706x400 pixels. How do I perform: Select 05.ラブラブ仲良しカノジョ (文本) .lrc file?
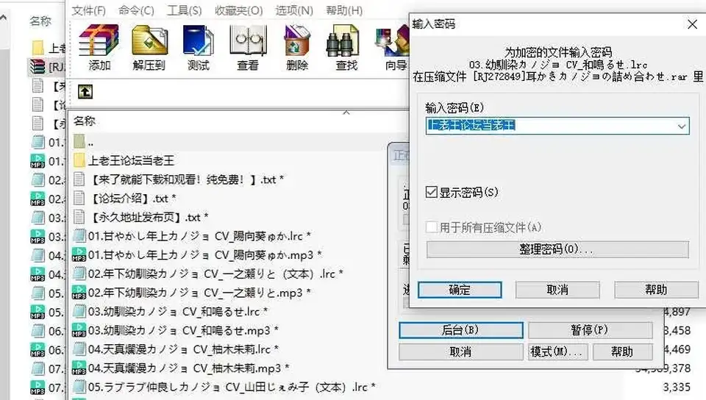(224, 387)
